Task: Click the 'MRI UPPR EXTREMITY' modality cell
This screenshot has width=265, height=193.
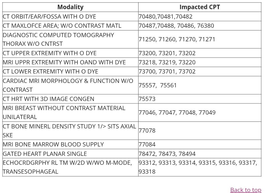Action: click(64, 62)
